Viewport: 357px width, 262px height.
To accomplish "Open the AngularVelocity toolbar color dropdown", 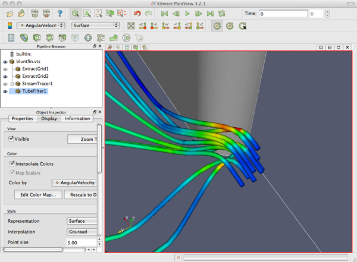I will coord(40,26).
